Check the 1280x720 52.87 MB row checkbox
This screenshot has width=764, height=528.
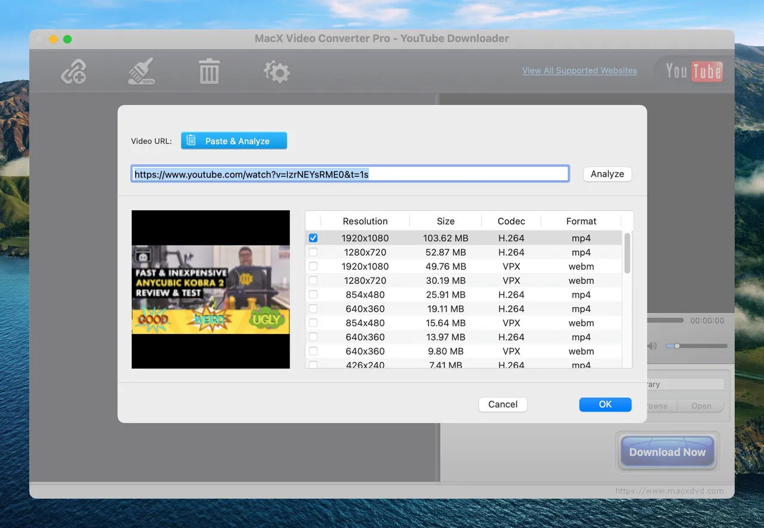[313, 252]
